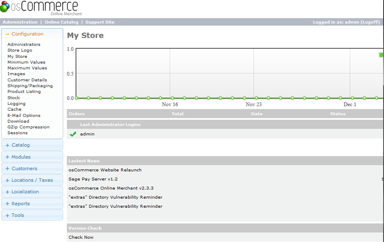Click the osCommerce logo
The image size is (384, 242).
pyautogui.click(x=39, y=8)
